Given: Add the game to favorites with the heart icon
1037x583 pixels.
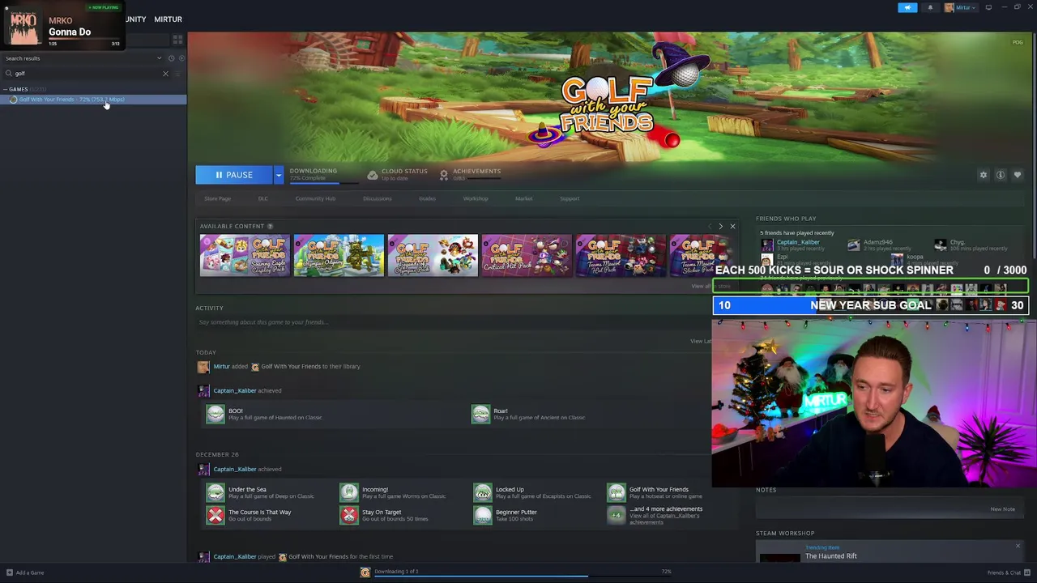Looking at the screenshot, I should tap(1018, 175).
